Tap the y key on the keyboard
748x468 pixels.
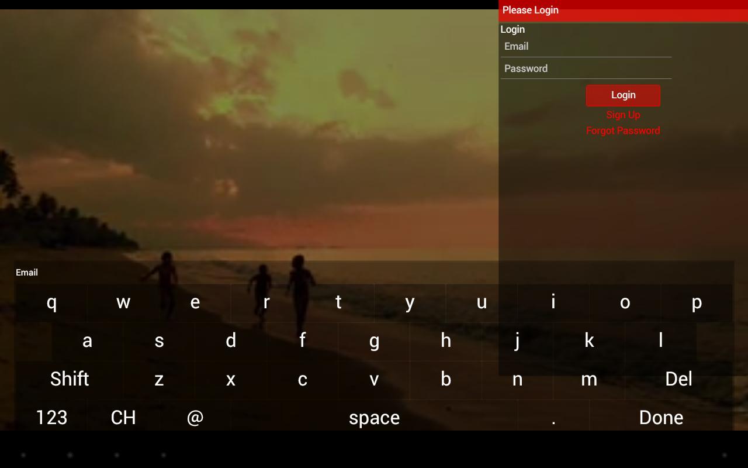[410, 302]
